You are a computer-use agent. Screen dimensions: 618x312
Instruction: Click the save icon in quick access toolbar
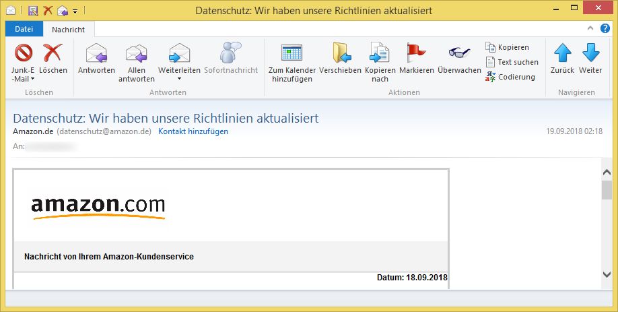pos(33,11)
